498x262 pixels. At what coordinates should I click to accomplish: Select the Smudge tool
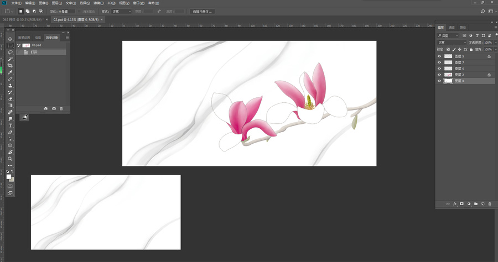pyautogui.click(x=10, y=119)
